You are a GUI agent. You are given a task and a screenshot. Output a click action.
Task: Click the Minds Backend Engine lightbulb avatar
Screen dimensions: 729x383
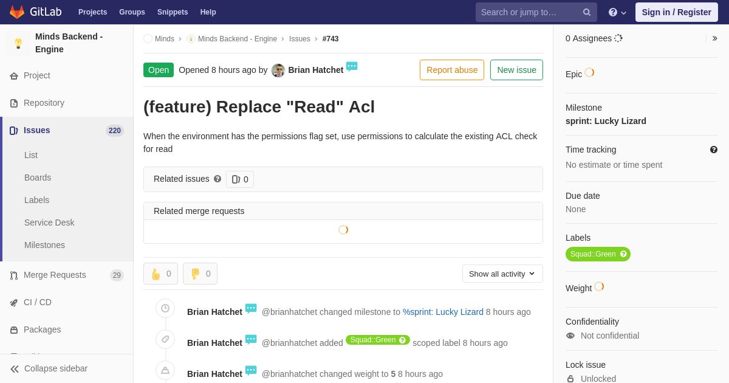pos(18,43)
